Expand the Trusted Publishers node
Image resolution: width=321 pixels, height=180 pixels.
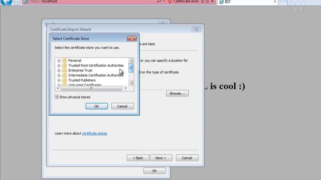click(x=59, y=80)
